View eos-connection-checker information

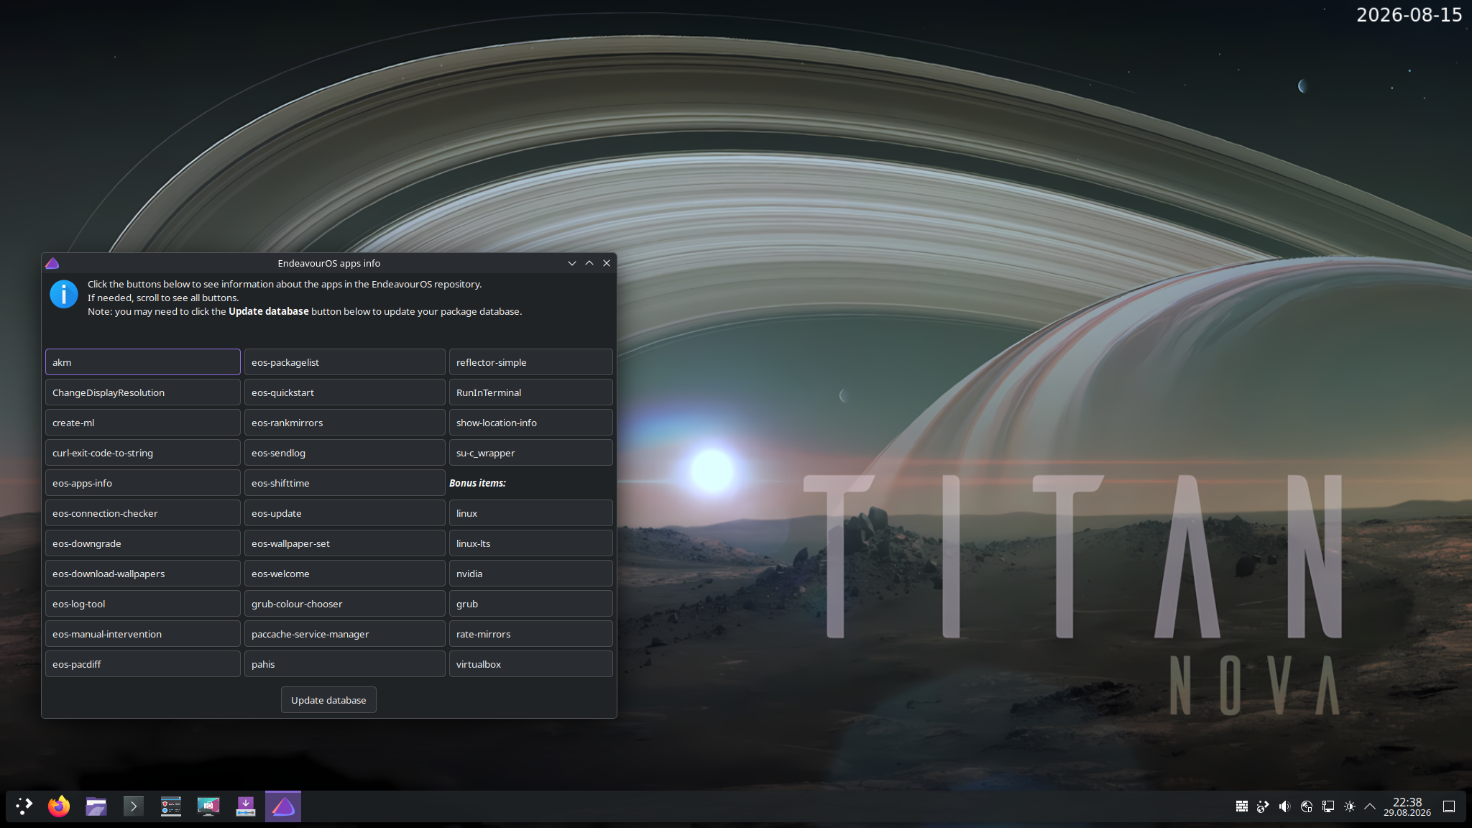pyautogui.click(x=143, y=513)
